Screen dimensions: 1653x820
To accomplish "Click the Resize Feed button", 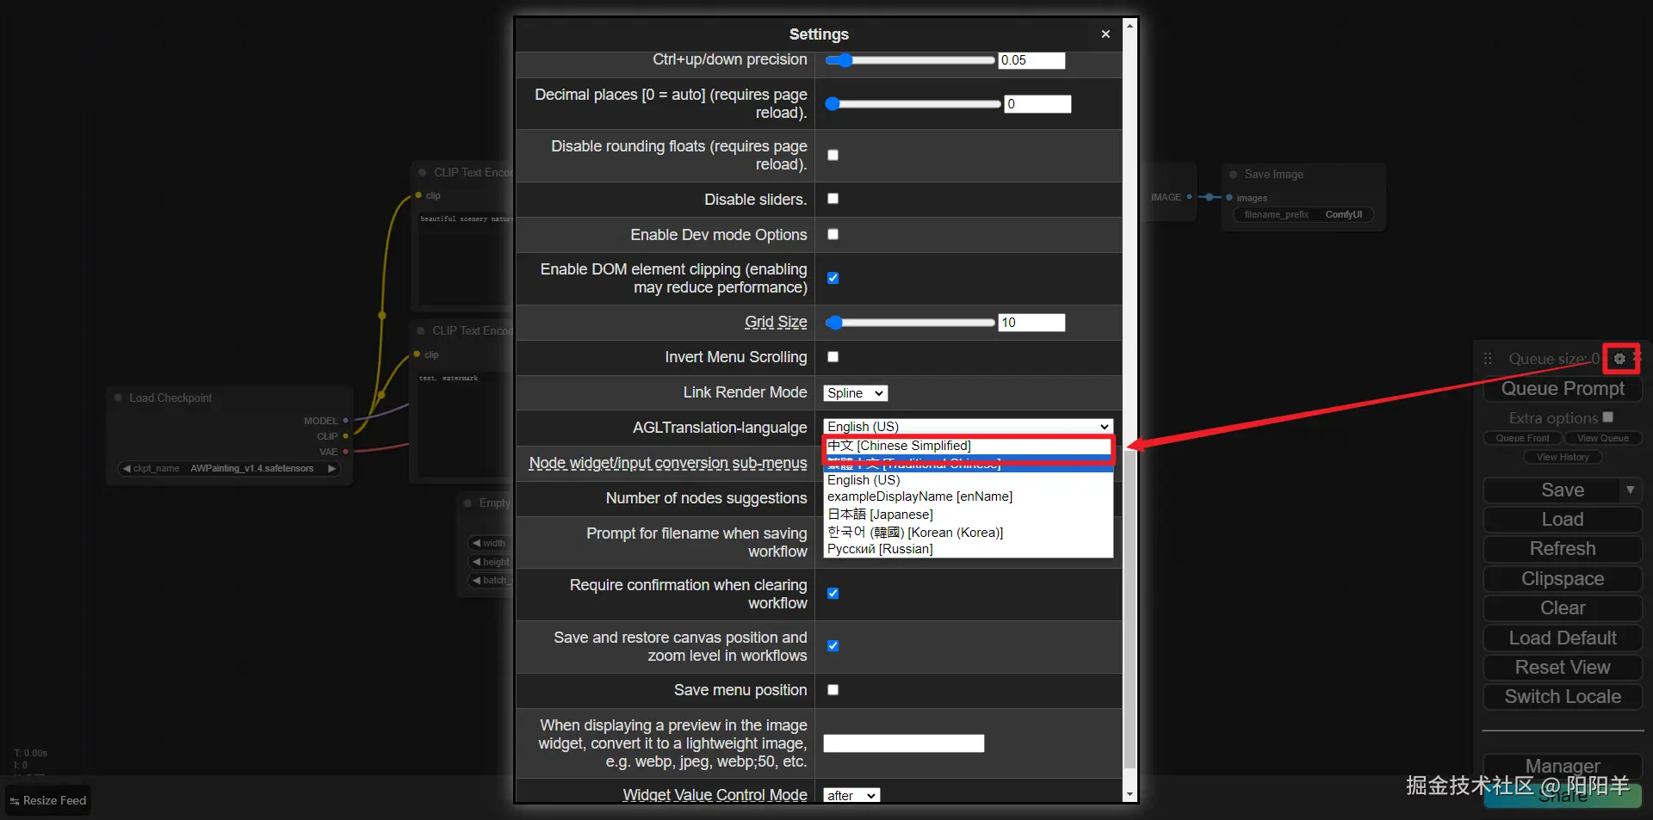I will (x=48, y=800).
